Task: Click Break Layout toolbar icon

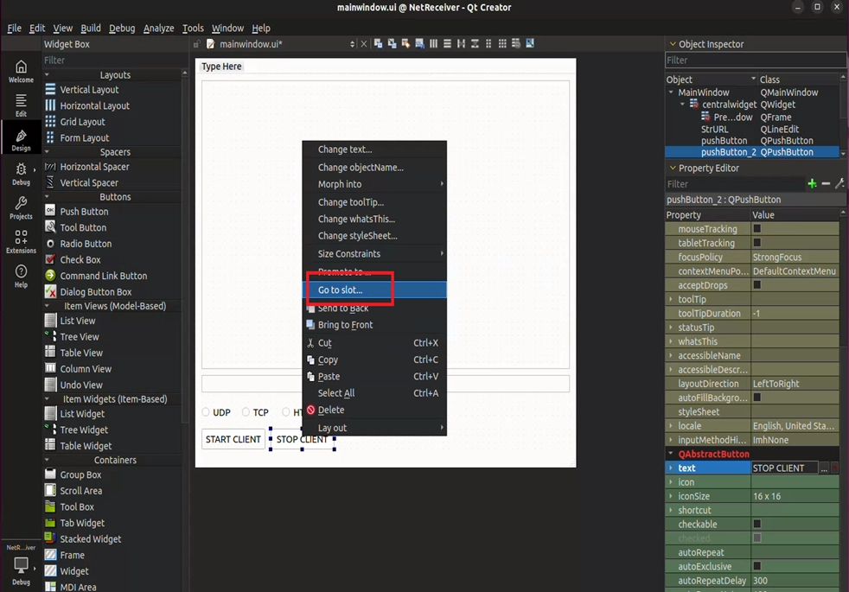Action: (x=516, y=44)
